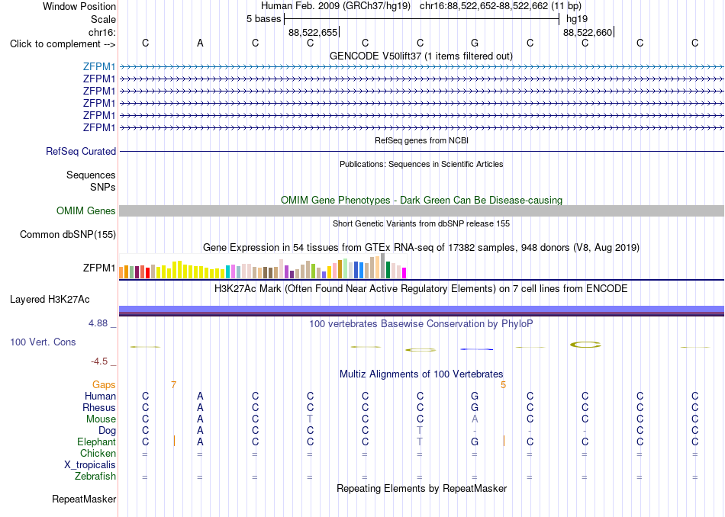The height and width of the screenshot is (517, 725).
Task: Click the blue negative PhyloP conservation bar
Action: (x=477, y=349)
